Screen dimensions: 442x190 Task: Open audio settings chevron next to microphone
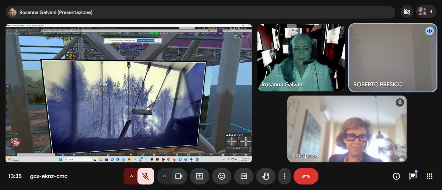131,176
